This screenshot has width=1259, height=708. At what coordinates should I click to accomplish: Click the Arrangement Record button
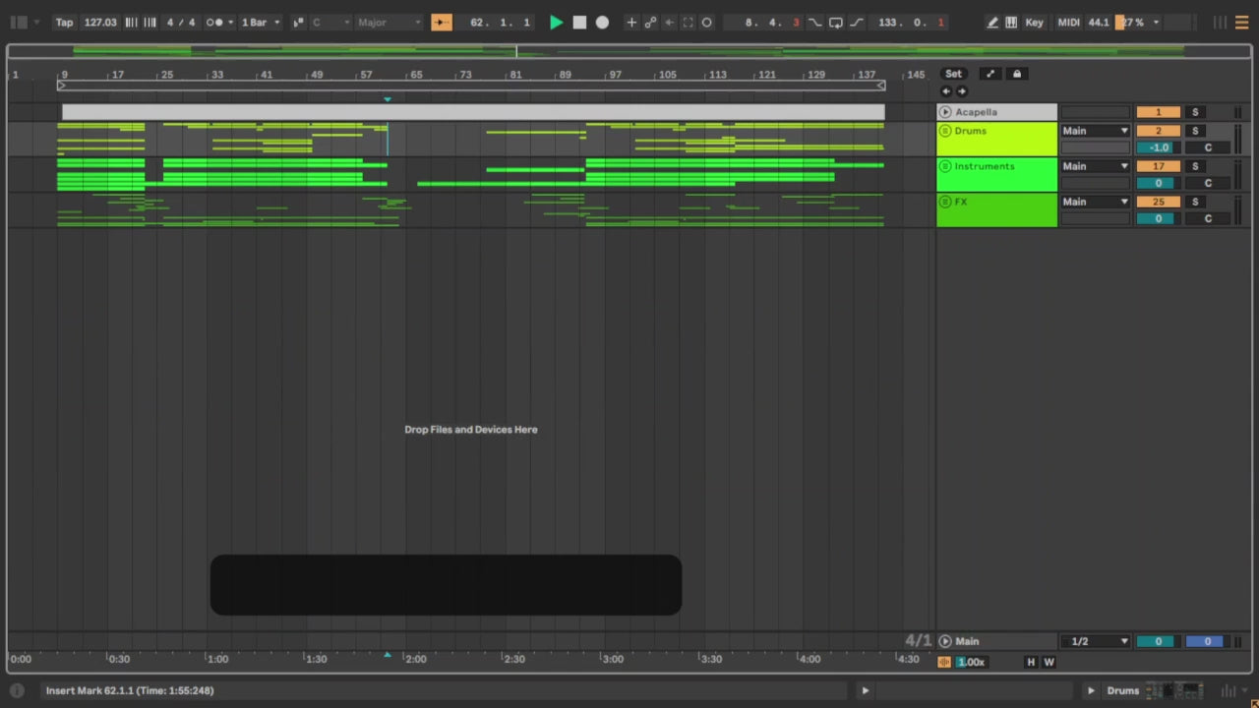602,23
